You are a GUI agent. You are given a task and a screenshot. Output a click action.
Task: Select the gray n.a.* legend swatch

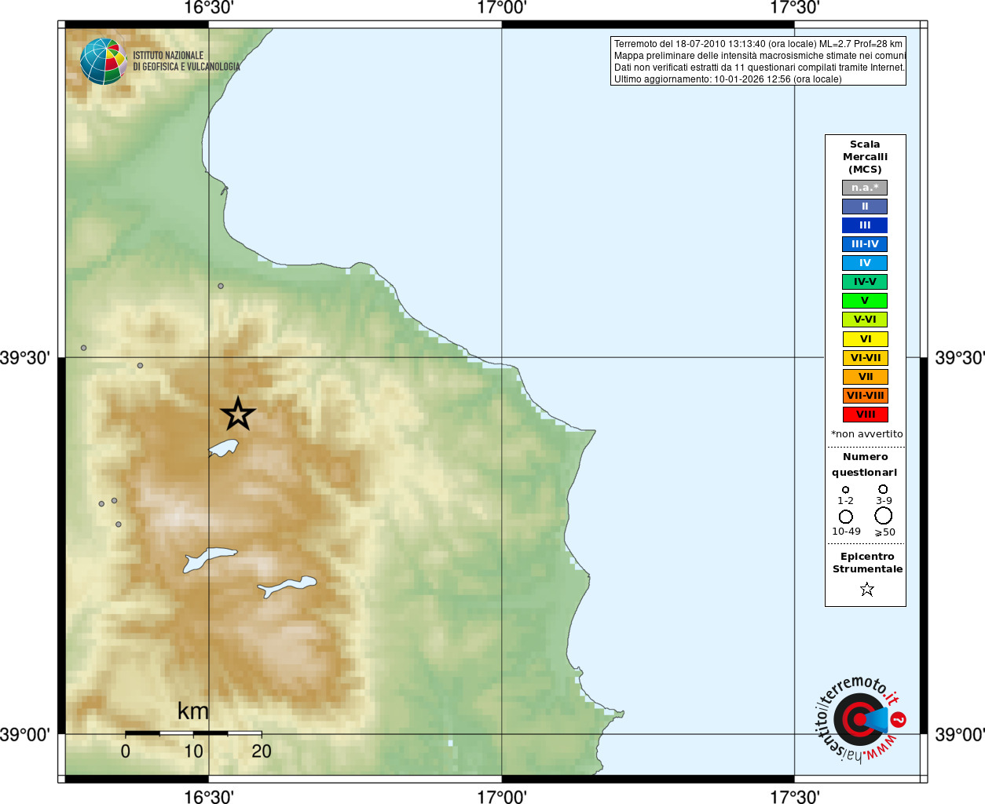pyautogui.click(x=865, y=188)
